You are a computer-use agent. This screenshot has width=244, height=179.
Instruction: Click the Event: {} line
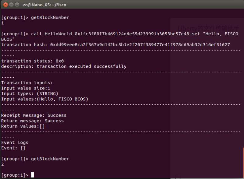(13, 148)
